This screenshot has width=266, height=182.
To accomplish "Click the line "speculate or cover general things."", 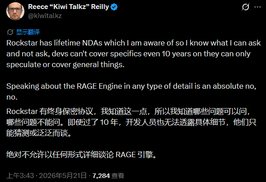I will (65, 64).
